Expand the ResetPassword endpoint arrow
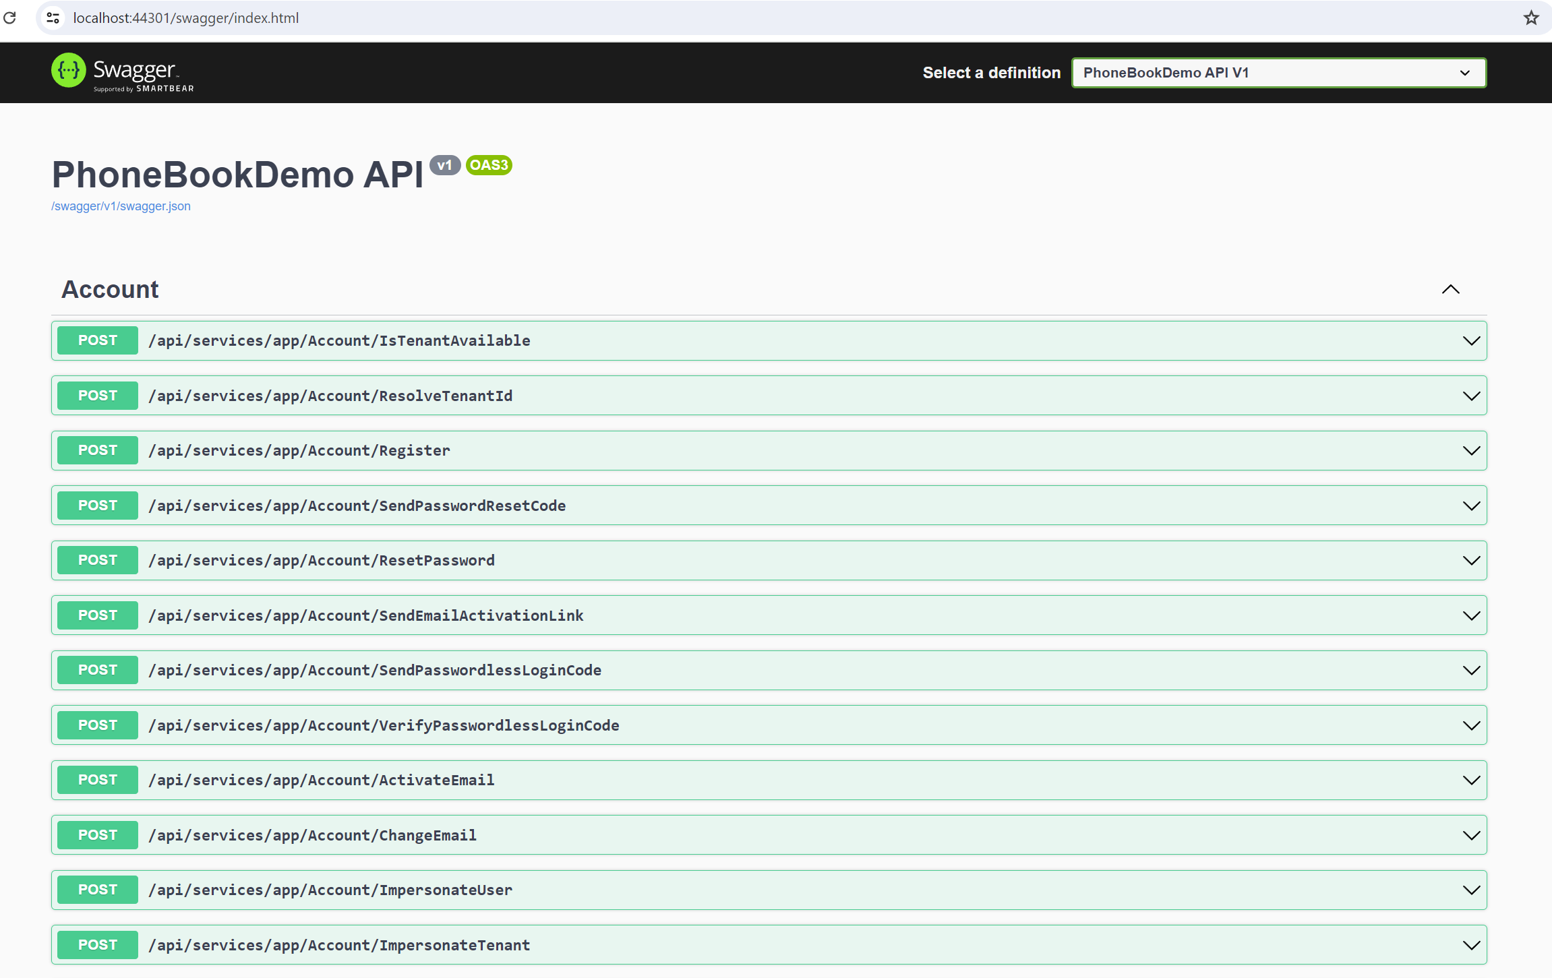The width and height of the screenshot is (1552, 978). [1471, 561]
